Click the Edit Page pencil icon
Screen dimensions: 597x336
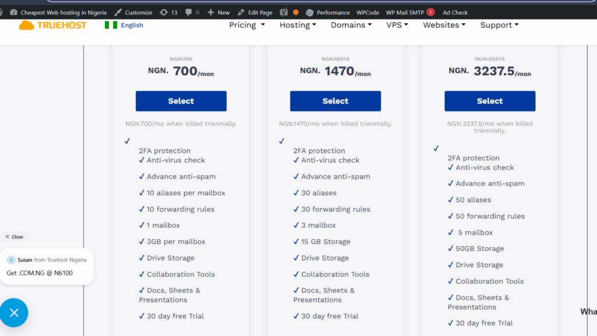click(x=241, y=12)
